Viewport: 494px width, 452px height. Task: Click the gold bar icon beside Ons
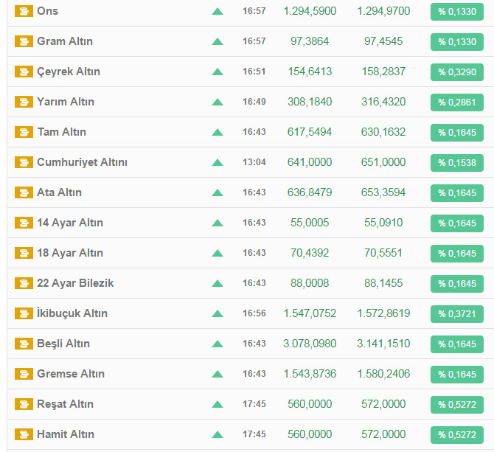[24, 11]
